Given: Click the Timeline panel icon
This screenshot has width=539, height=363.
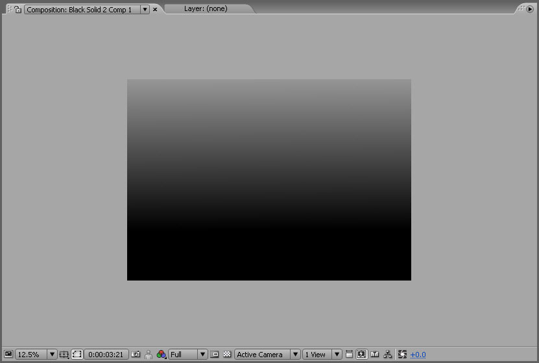Looking at the screenshot, I should (x=375, y=354).
